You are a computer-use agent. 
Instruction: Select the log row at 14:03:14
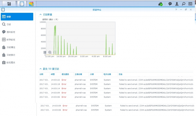tap(116, 89)
